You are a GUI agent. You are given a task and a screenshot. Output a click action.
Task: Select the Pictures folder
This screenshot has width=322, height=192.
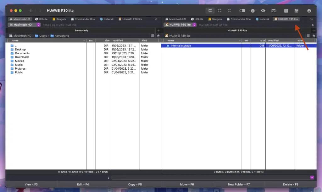pyautogui.click(x=83, y=68)
